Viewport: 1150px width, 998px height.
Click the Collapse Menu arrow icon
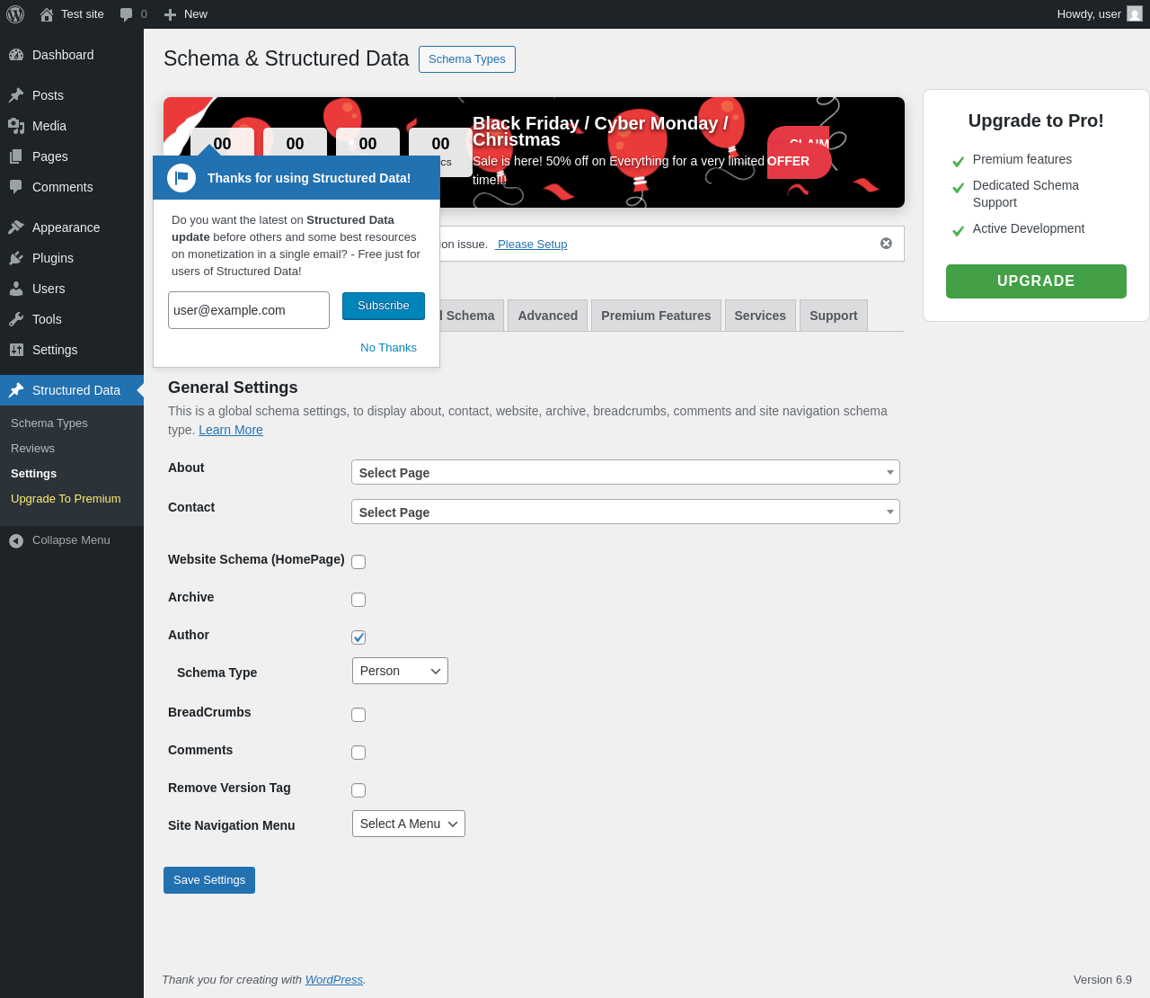[x=16, y=540]
